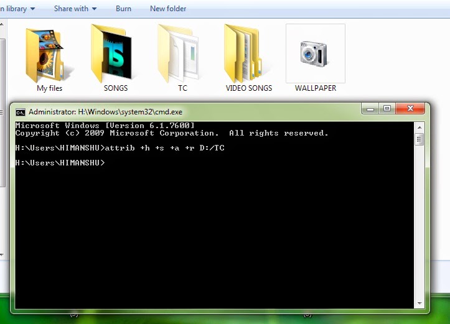Click the Explorer pane scroll down arrow

coord(2,254)
